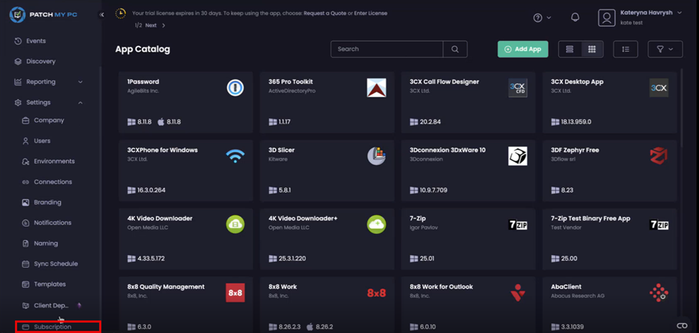
Task: Open Company settings
Action: pyautogui.click(x=49, y=121)
